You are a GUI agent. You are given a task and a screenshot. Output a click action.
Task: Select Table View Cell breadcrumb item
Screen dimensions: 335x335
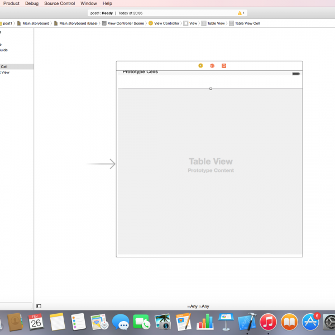[245, 23]
